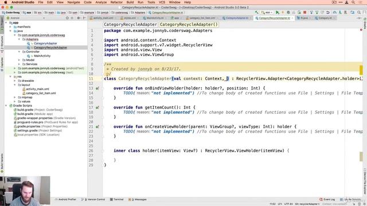The width and height of the screenshot is (367, 206).
Task: Expand the Model package
Action: 19,60
